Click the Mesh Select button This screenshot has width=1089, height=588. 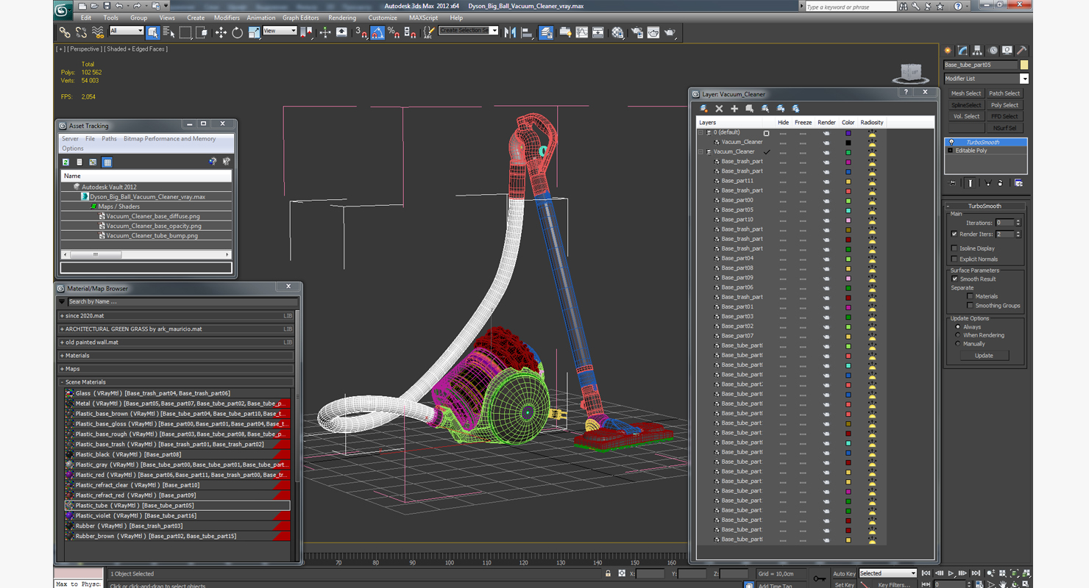click(x=965, y=93)
